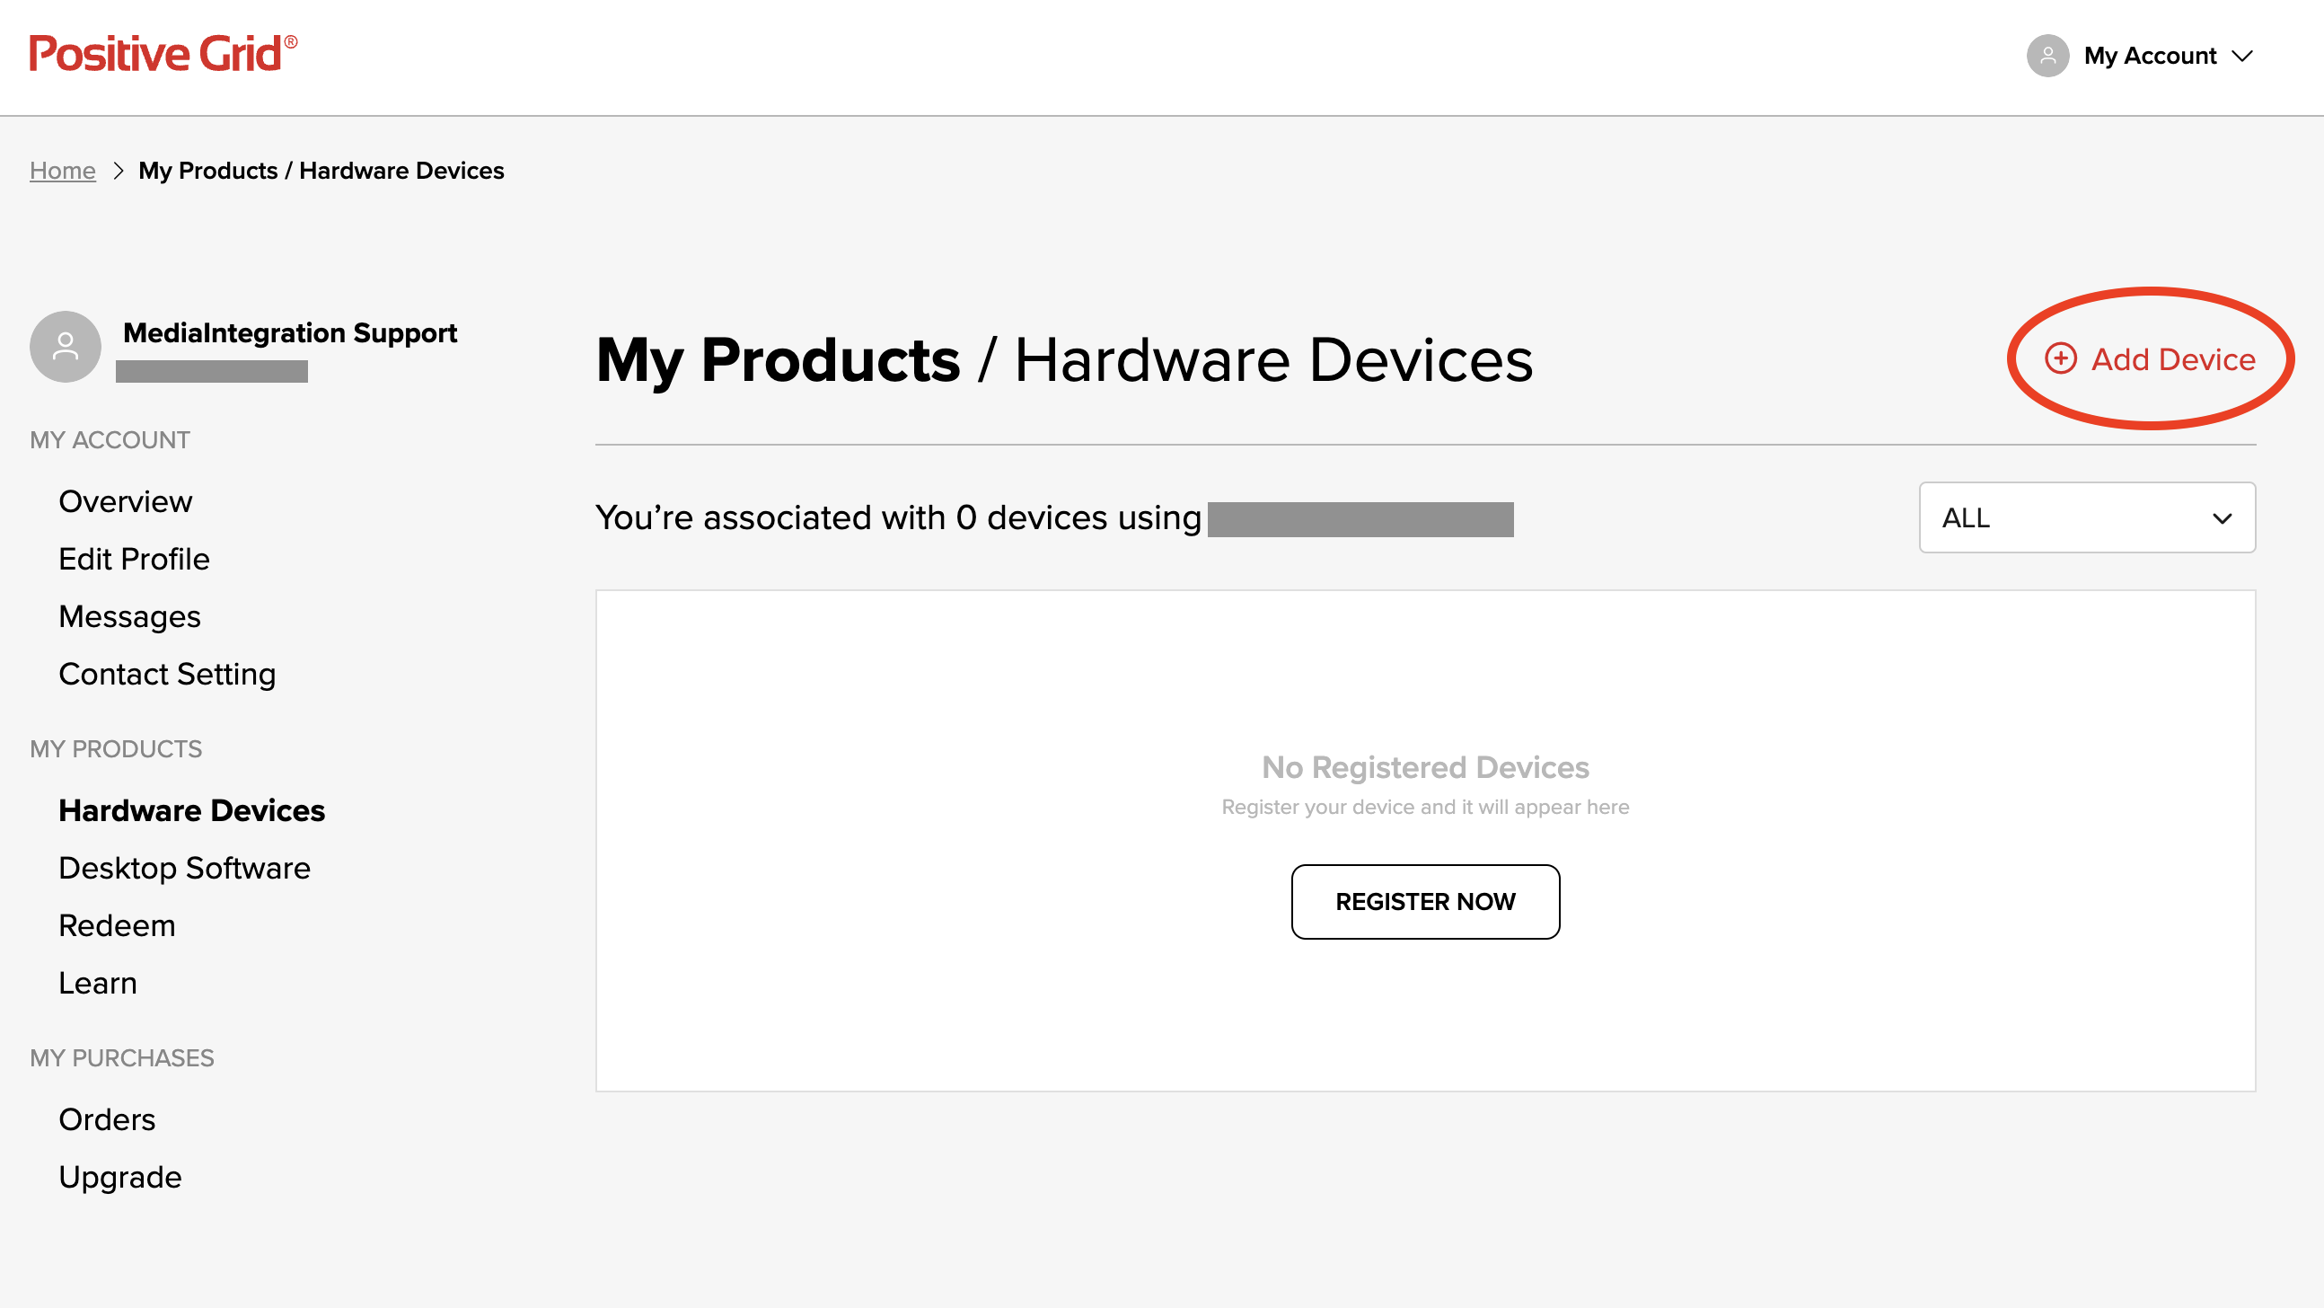Open the ALL device filter dropdown
The height and width of the screenshot is (1308, 2324).
(2087, 517)
